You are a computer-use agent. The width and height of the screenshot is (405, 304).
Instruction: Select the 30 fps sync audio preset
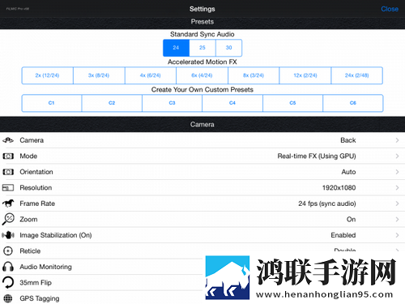coord(228,48)
